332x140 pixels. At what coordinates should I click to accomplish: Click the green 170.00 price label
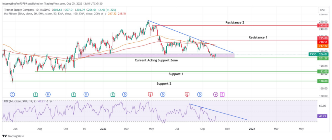tap(323, 81)
